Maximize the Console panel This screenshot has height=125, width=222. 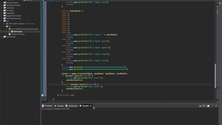coord(216,106)
